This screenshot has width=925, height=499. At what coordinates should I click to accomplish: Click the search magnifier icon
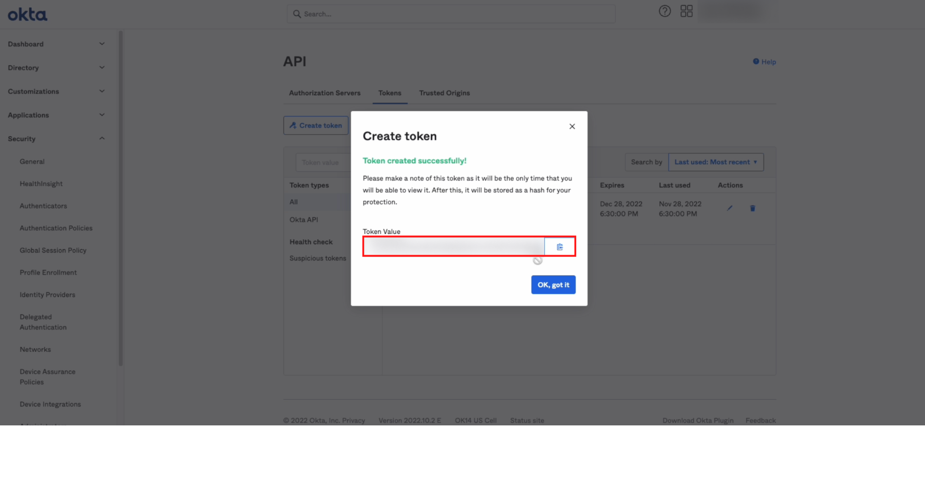point(297,14)
